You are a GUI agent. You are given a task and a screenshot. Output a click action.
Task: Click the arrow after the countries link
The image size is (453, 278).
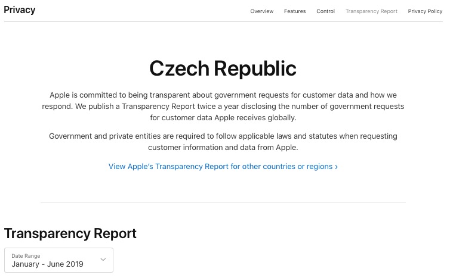pos(337,167)
